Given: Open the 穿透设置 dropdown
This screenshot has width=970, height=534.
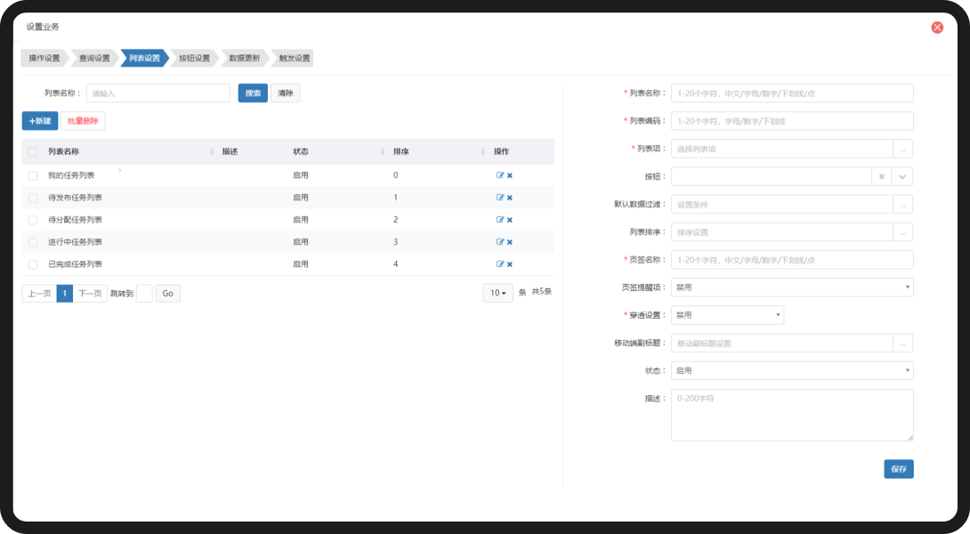Looking at the screenshot, I should coord(728,315).
